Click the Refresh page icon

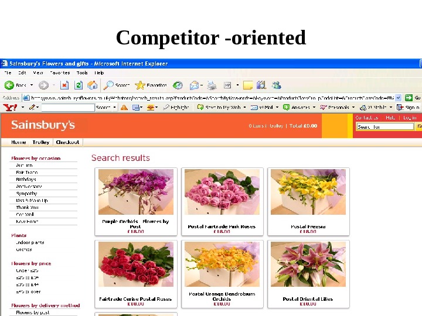pyautogui.click(x=79, y=85)
